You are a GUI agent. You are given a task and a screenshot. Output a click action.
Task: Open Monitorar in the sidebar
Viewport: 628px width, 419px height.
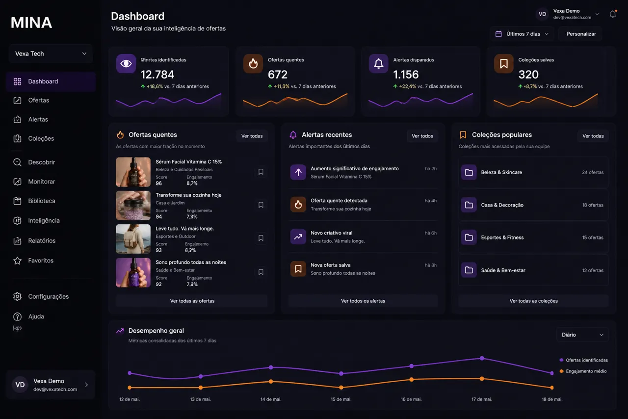[51, 182]
